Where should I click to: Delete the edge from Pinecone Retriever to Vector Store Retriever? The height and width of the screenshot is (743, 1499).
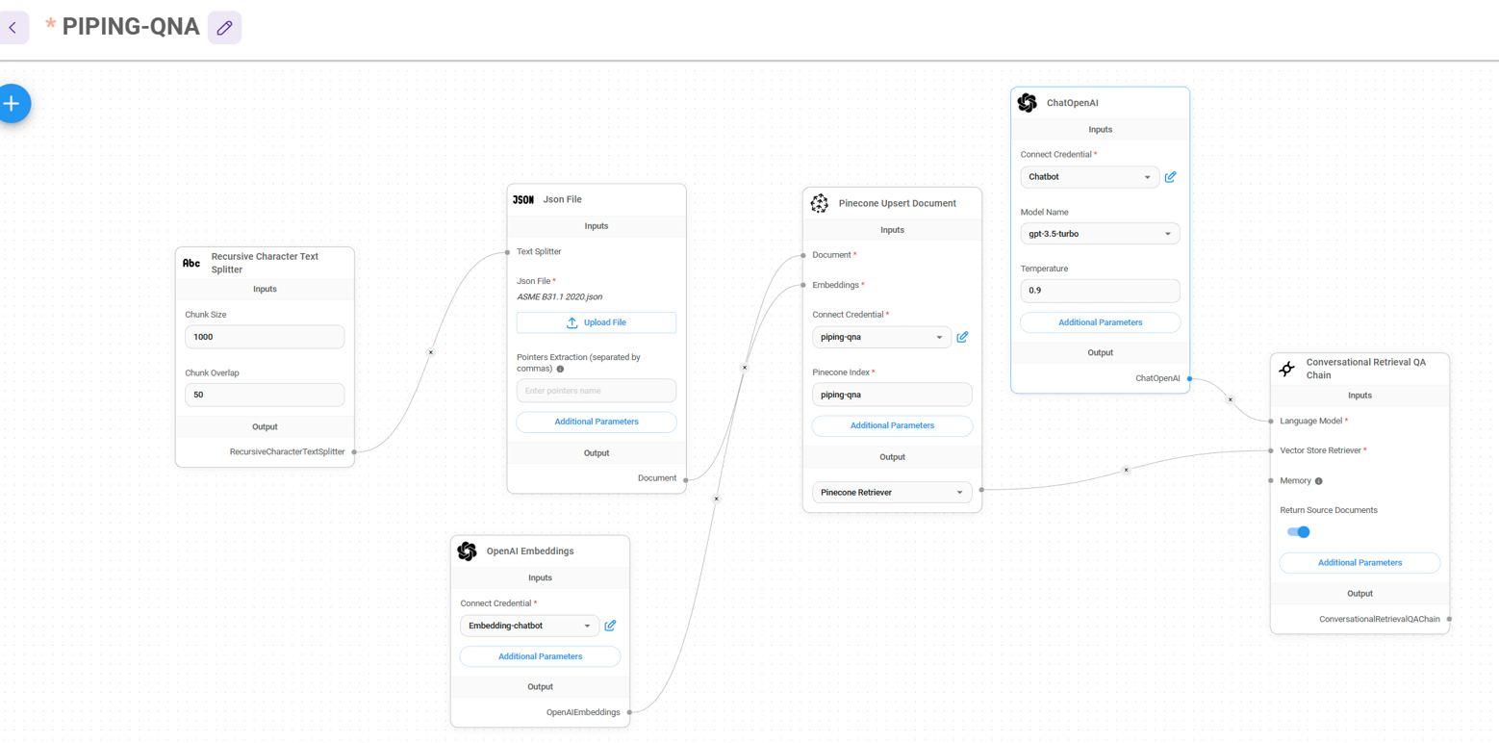coord(1127,470)
